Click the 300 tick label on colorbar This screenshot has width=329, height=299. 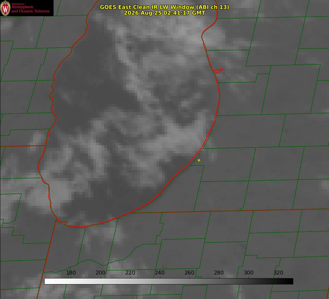click(x=249, y=273)
